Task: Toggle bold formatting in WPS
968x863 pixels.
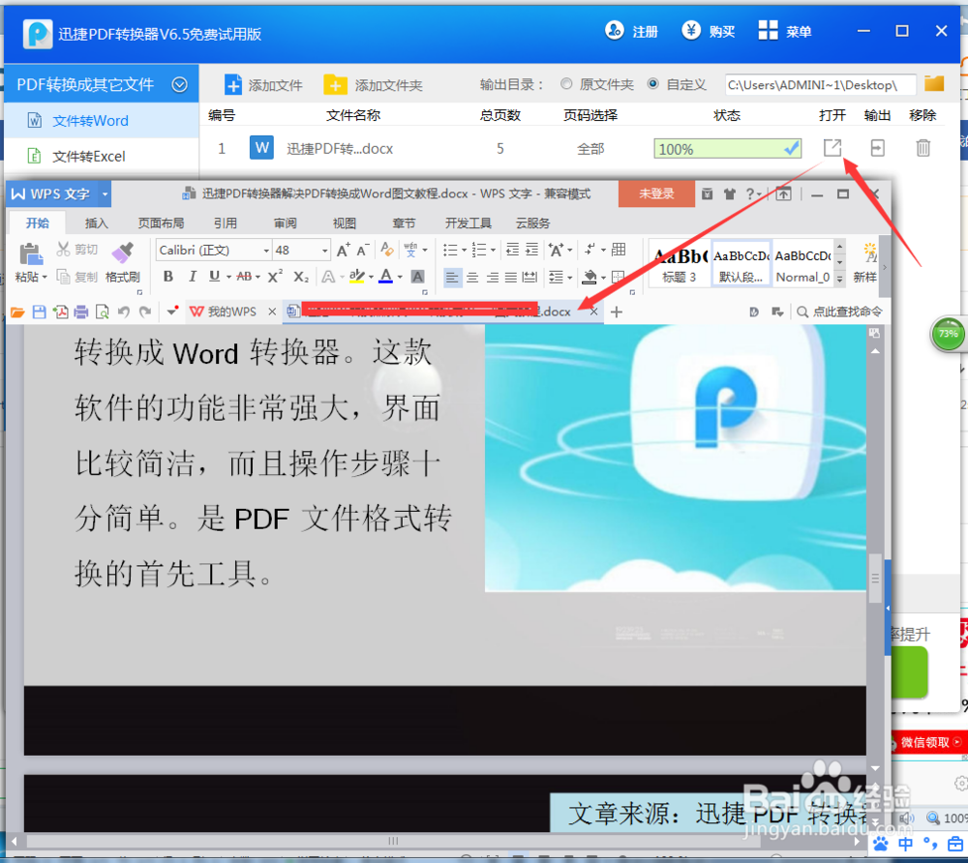Action: pyautogui.click(x=167, y=277)
